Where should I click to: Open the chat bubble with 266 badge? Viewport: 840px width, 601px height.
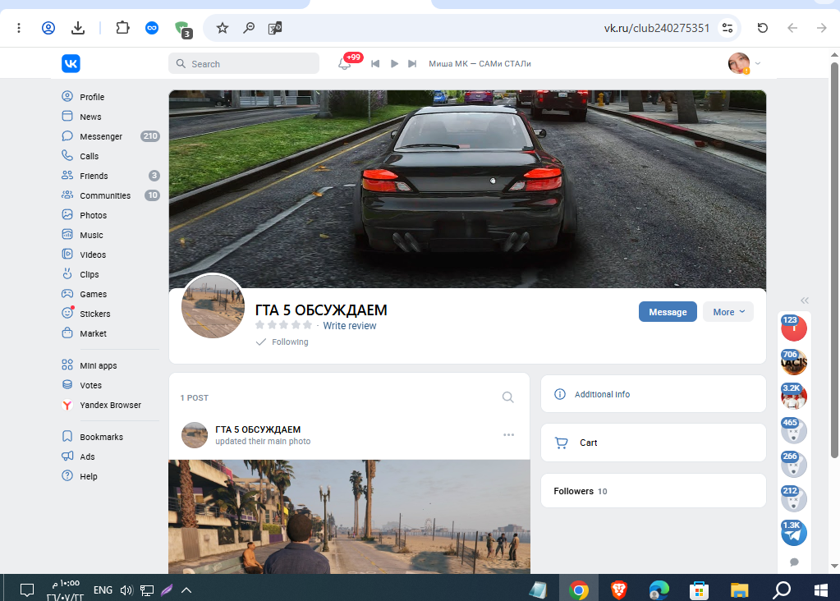[x=793, y=465]
